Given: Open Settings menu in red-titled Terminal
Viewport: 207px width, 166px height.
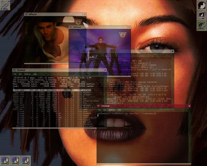Looking at the screenshot, I should click(x=112, y=110).
